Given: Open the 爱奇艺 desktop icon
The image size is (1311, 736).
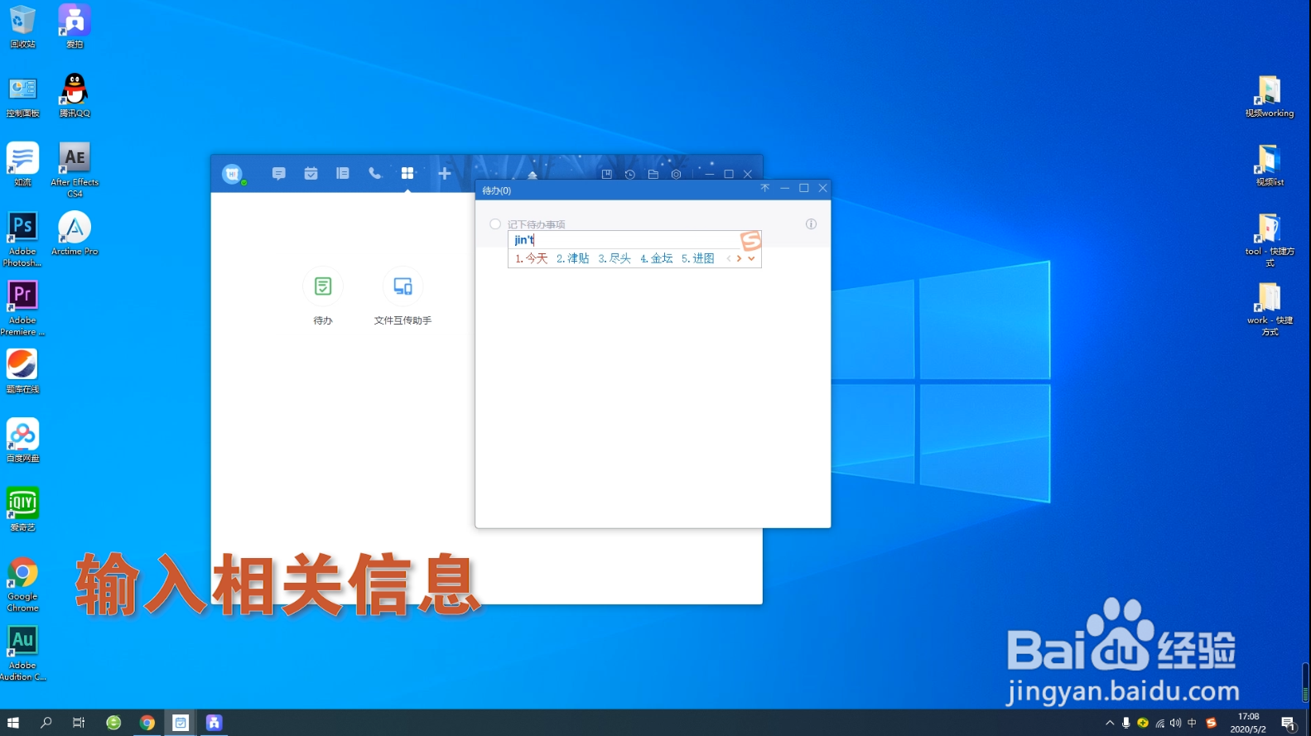Looking at the screenshot, I should [22, 509].
